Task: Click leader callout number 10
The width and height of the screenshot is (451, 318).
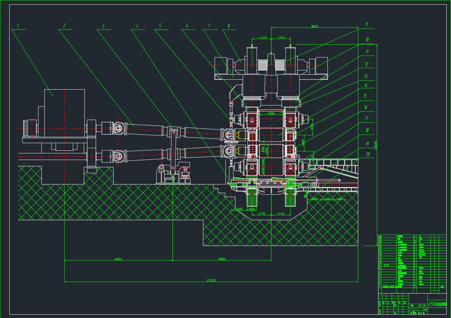Action: tap(367, 40)
